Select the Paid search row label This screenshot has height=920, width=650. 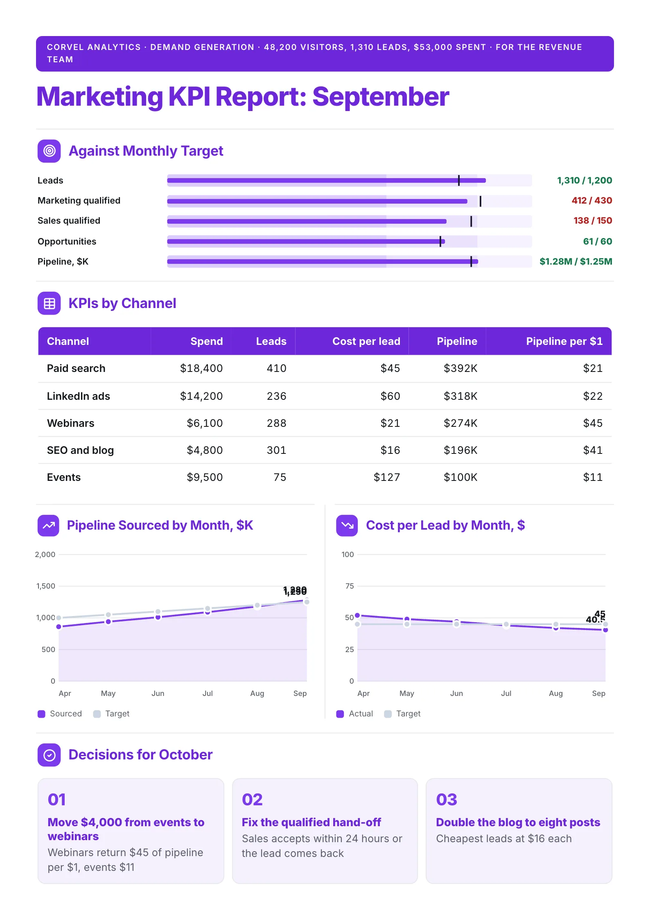click(x=76, y=369)
